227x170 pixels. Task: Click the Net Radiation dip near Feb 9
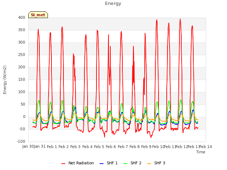[151, 137]
